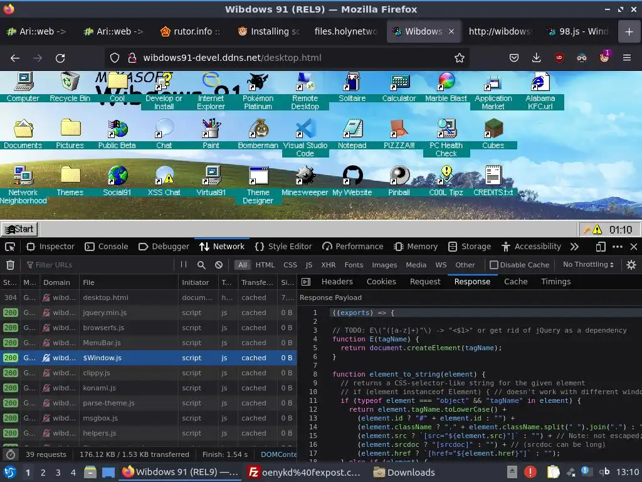Go back to previous page
Image resolution: width=642 pixels, height=482 pixels.
click(15, 58)
